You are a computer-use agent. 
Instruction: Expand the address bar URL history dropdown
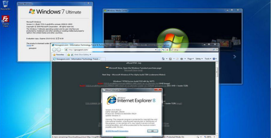[x=156, y=50]
